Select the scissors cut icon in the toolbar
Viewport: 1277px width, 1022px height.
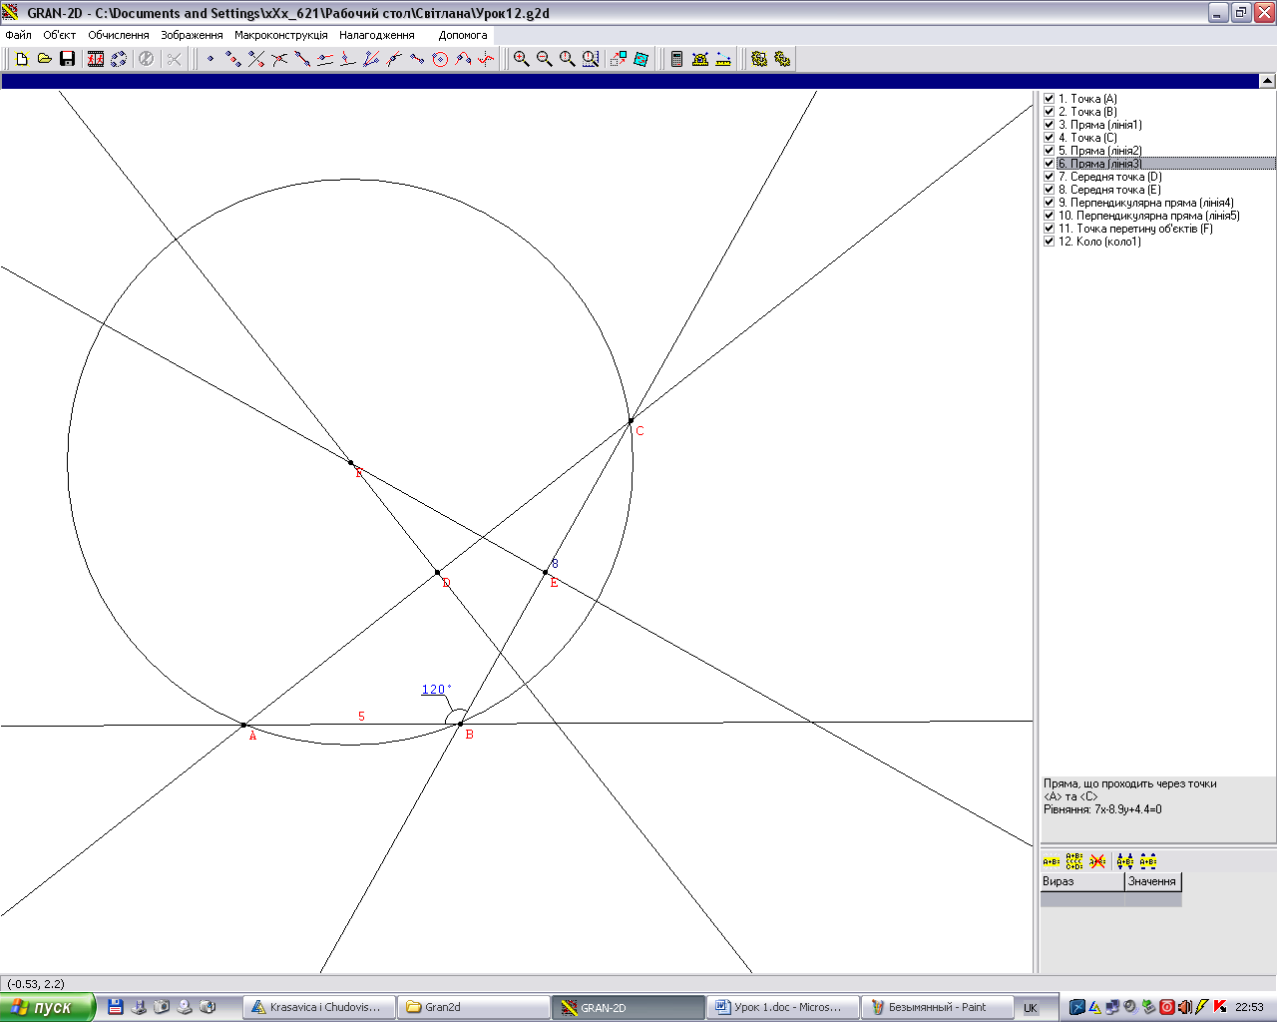(174, 59)
